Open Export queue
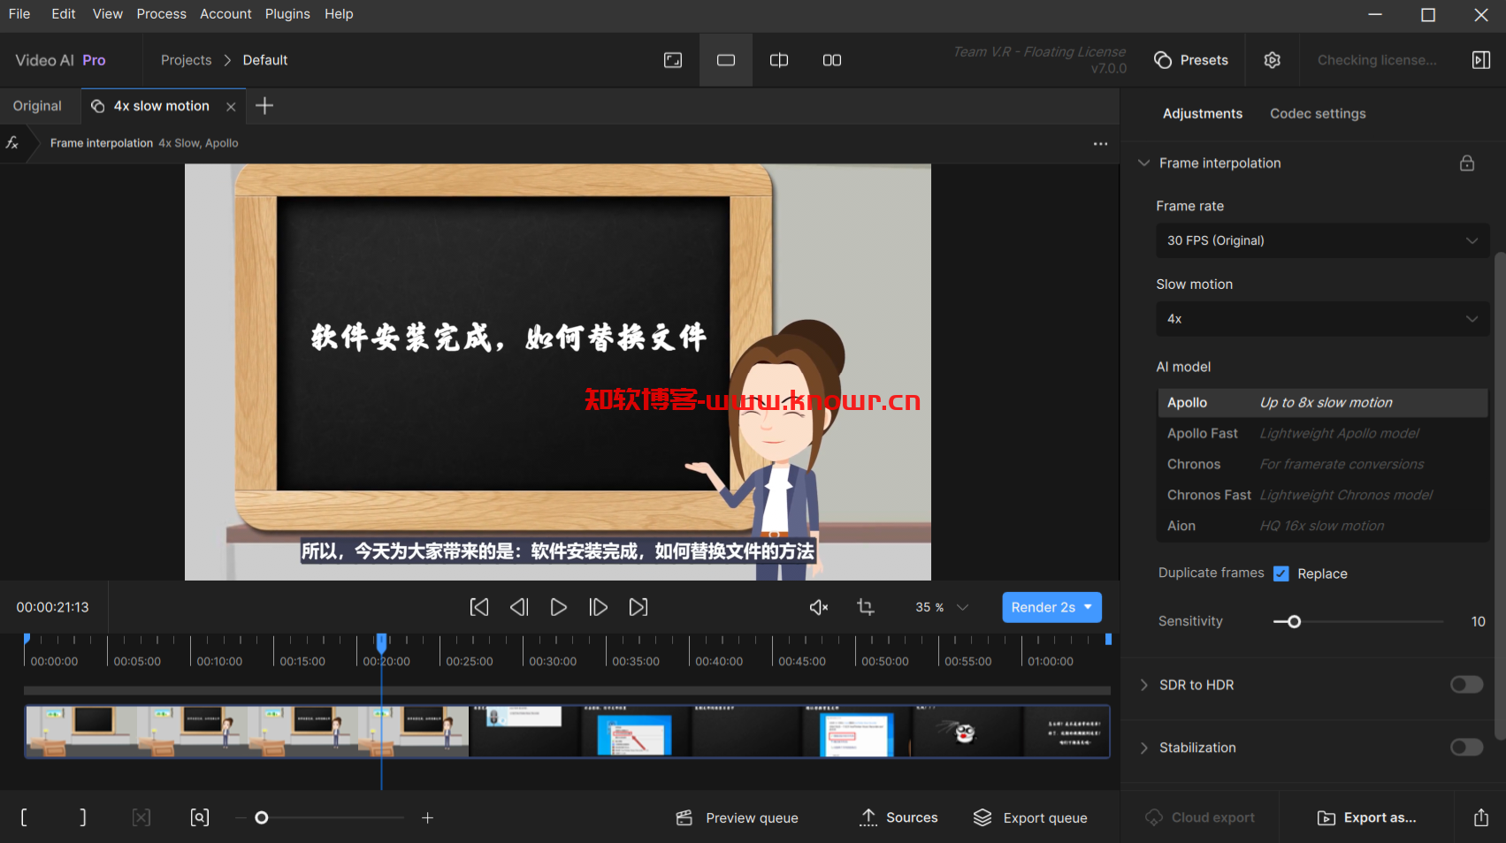Image resolution: width=1506 pixels, height=843 pixels. [x=1030, y=817]
